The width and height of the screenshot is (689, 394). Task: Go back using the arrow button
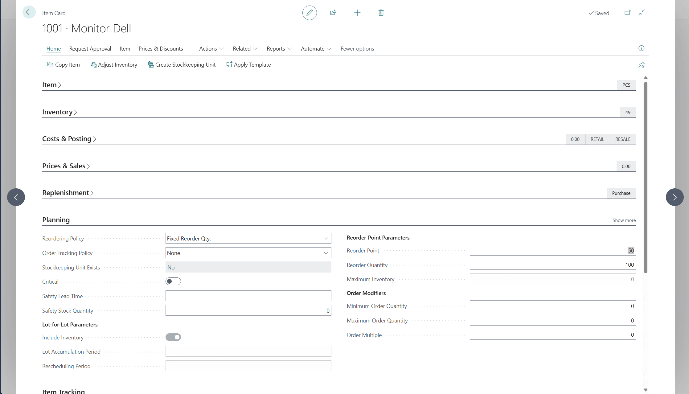29,12
